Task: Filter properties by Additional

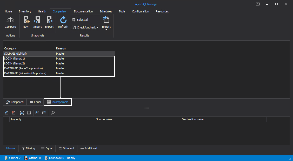Action: [x=89, y=148]
